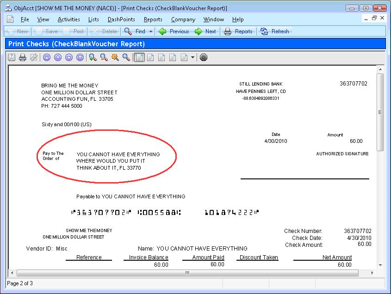Click the zoom out magnifier icon

point(104,57)
